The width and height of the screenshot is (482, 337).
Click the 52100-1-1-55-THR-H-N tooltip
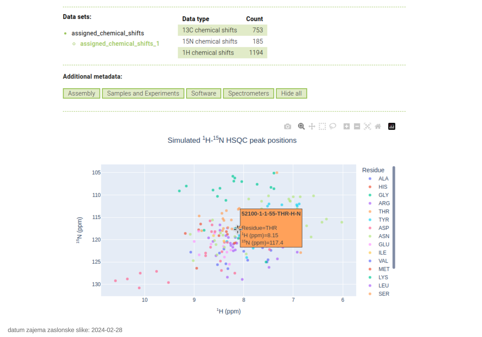click(271, 228)
